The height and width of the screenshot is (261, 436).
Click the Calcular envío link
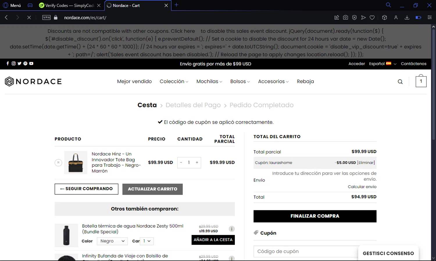click(362, 187)
